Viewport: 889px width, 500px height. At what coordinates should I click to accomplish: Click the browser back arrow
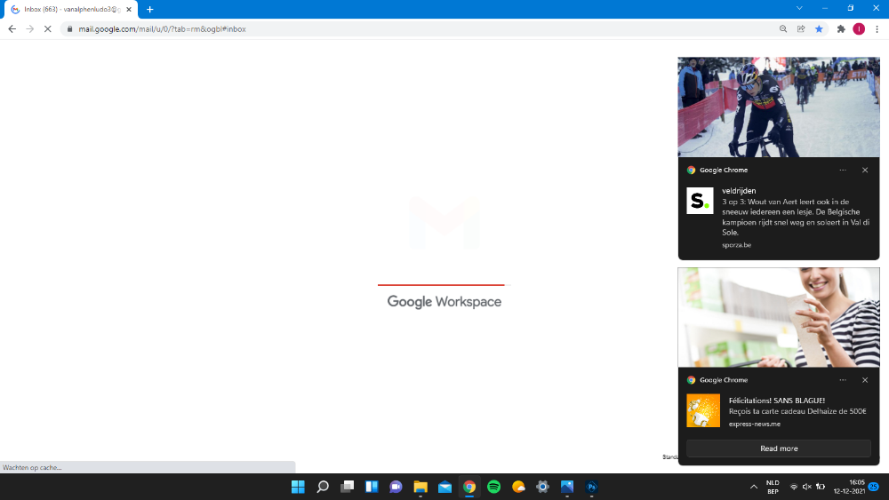12,28
